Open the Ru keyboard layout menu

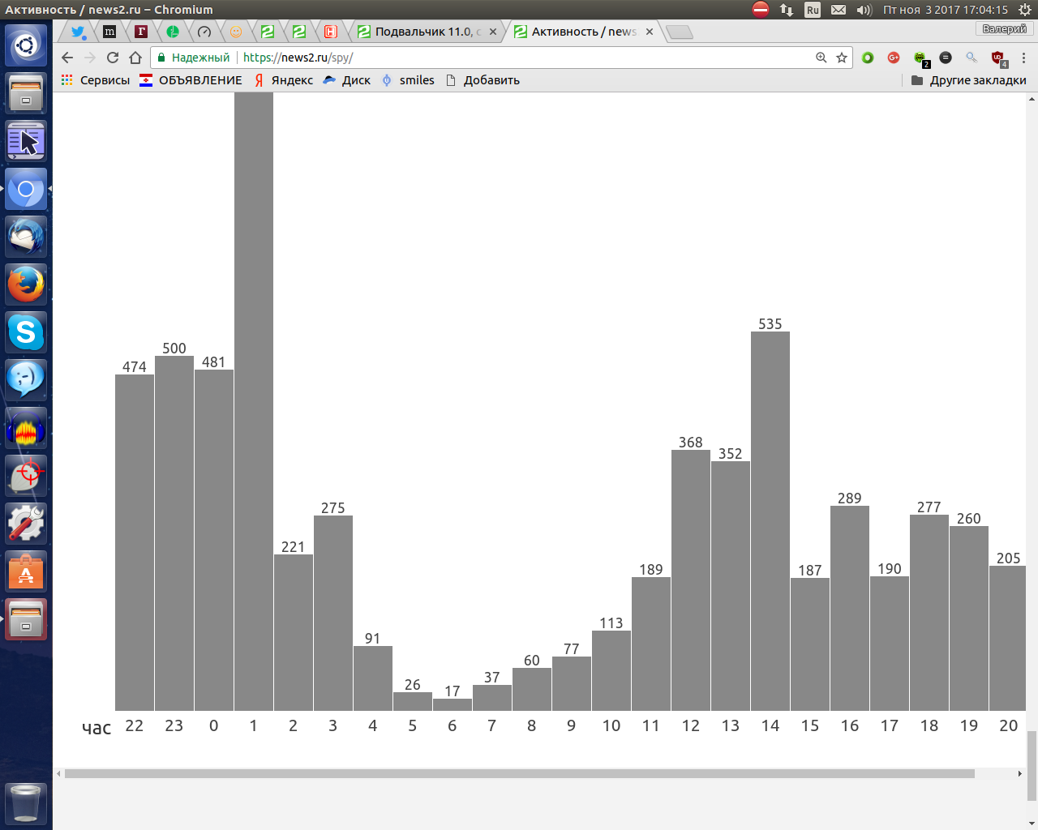(x=813, y=10)
